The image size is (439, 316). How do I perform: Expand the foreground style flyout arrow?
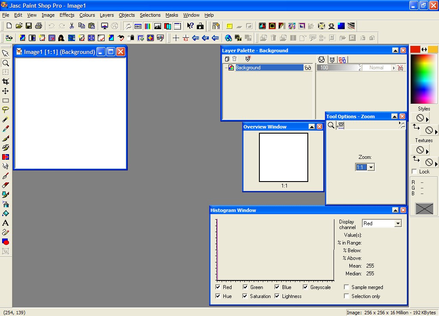coord(427,119)
